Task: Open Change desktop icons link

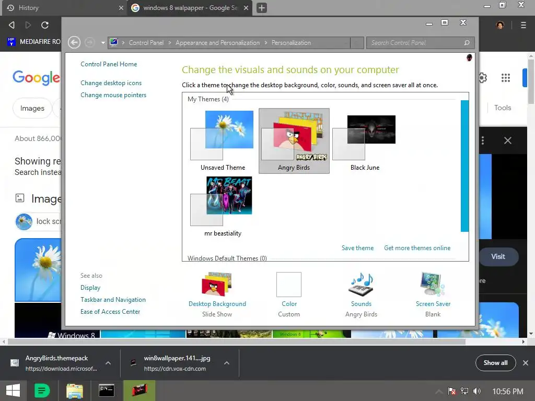Action: tap(111, 83)
